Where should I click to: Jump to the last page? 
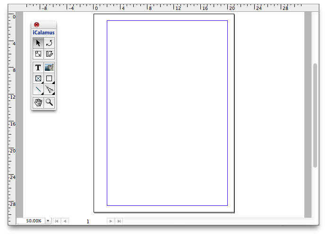coord(119,221)
